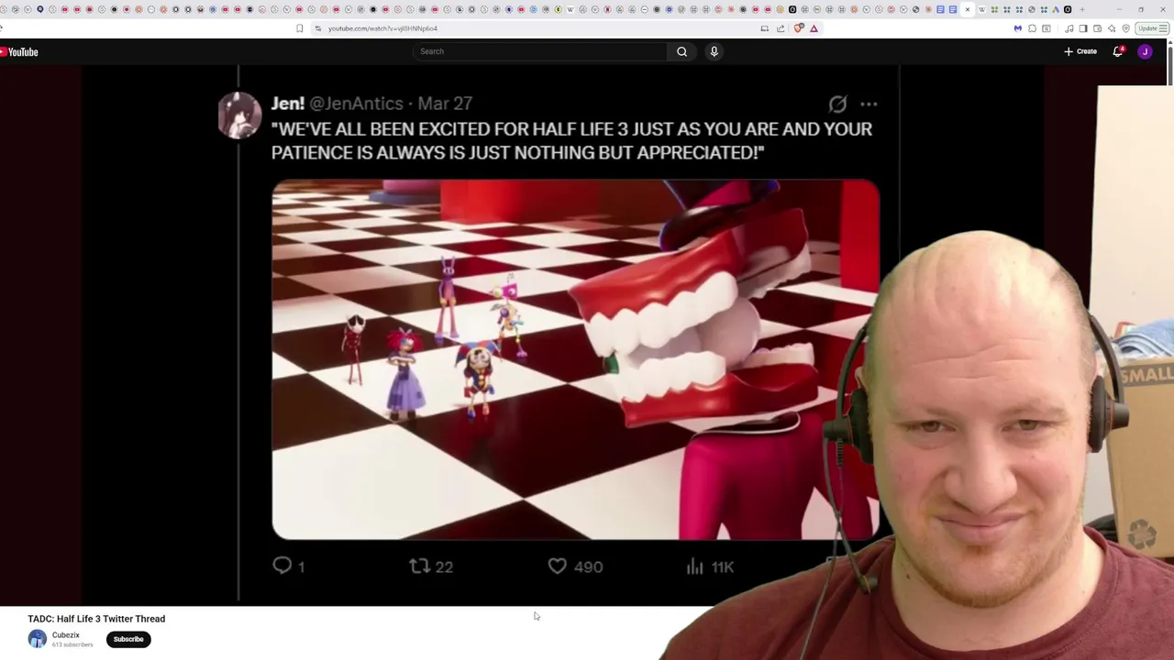
Task: Open the purple M extension icon
Action: click(x=1018, y=28)
